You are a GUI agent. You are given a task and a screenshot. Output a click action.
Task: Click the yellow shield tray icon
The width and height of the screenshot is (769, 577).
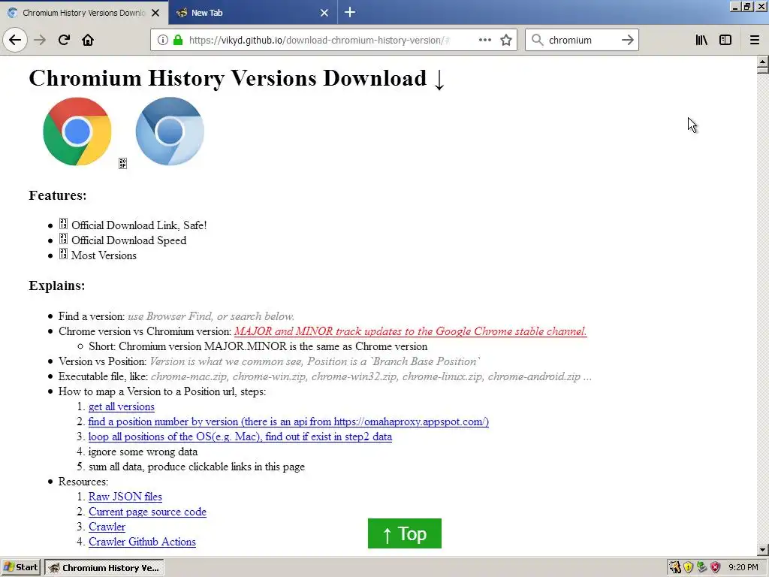689,567
